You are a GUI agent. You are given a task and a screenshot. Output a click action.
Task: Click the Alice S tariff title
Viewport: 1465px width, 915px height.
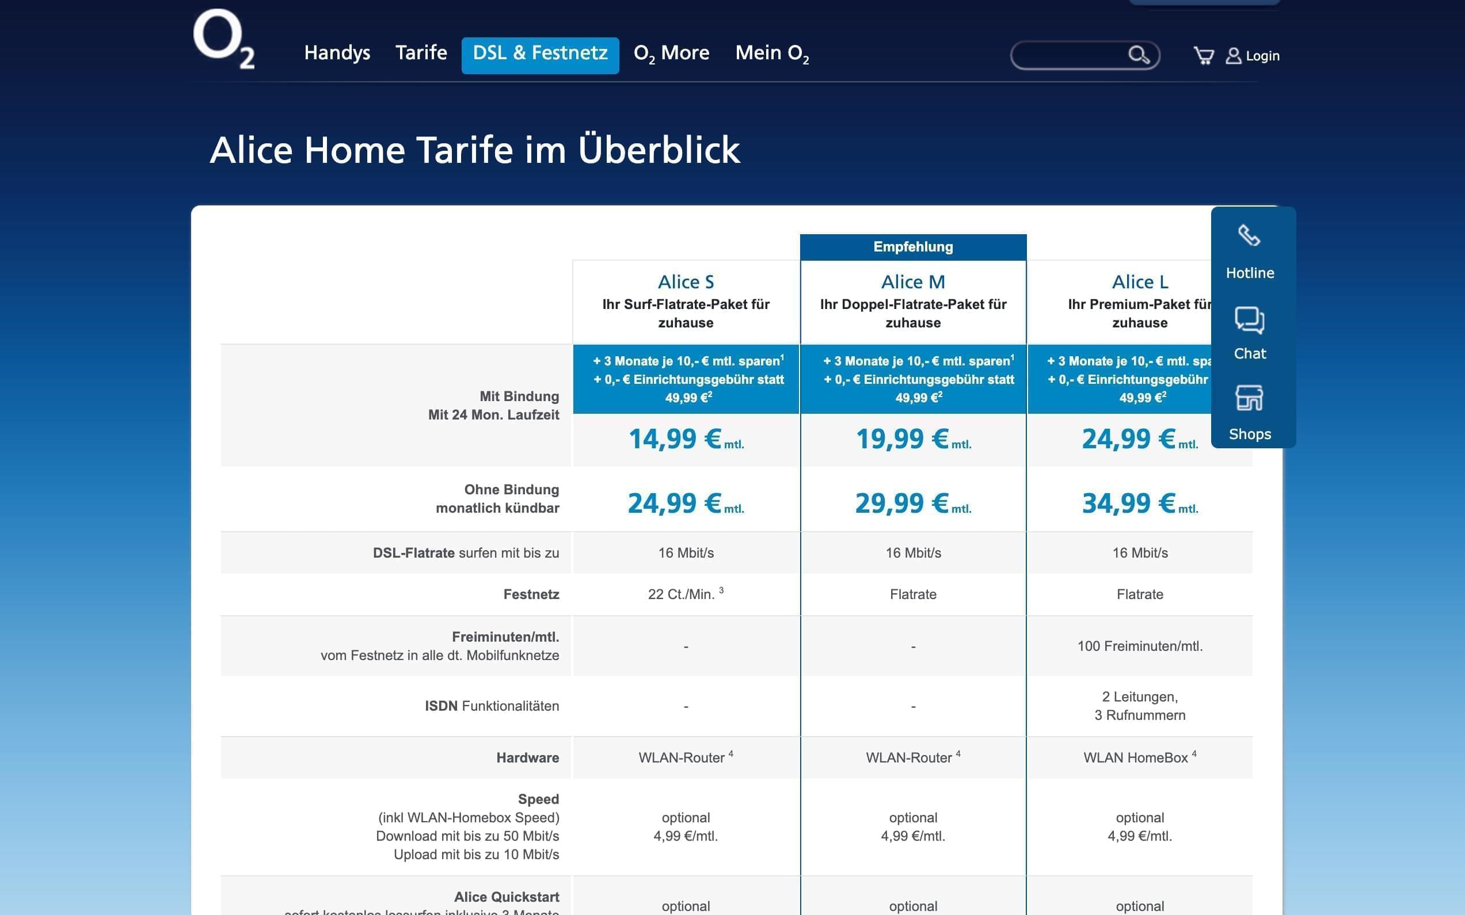point(686,282)
